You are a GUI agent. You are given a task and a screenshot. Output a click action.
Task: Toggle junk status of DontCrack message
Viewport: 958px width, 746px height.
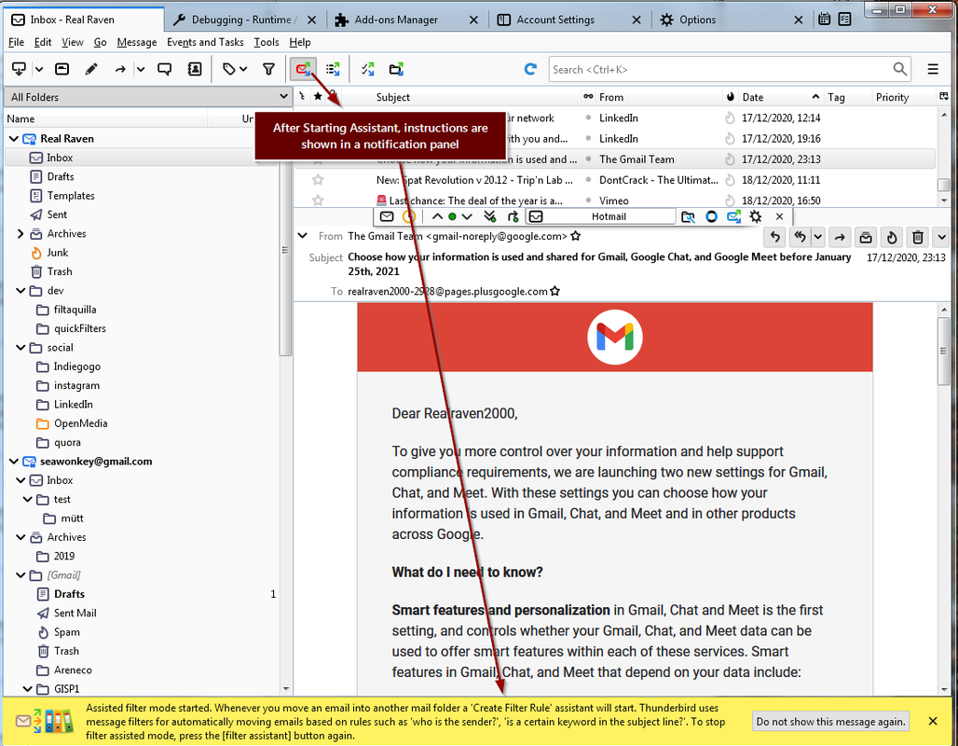[x=730, y=180]
